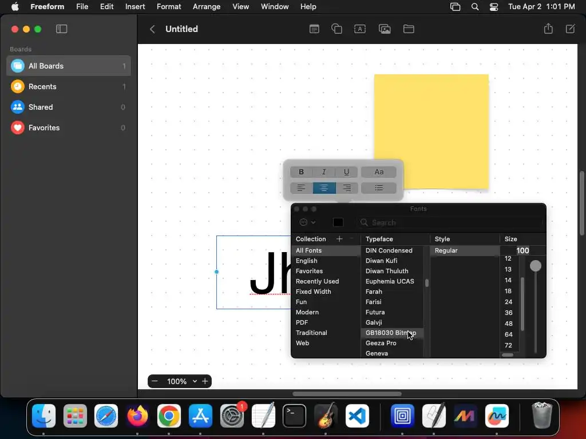Viewport: 586px width, 439px height.
Task: Select the All Fonts collection
Action: (x=326, y=250)
